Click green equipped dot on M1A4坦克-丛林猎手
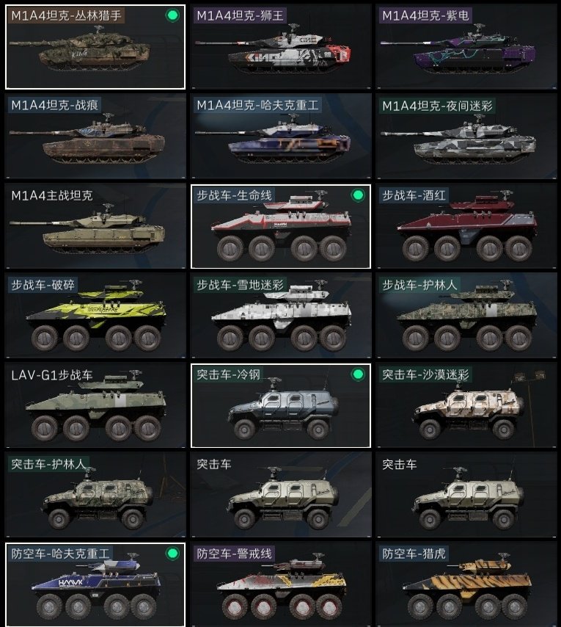This screenshot has height=627, width=561. click(172, 15)
